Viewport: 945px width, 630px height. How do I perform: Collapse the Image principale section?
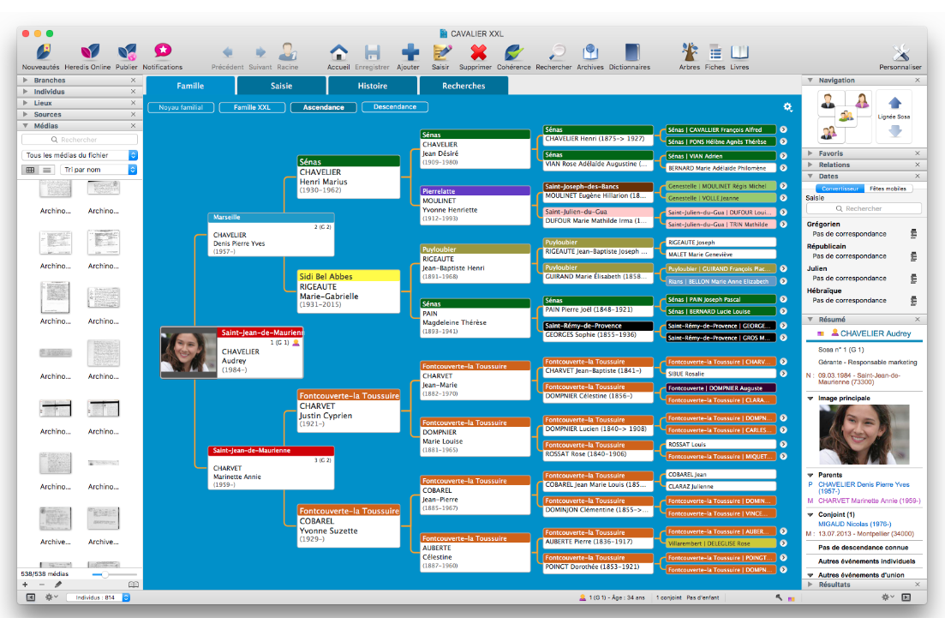click(x=810, y=399)
